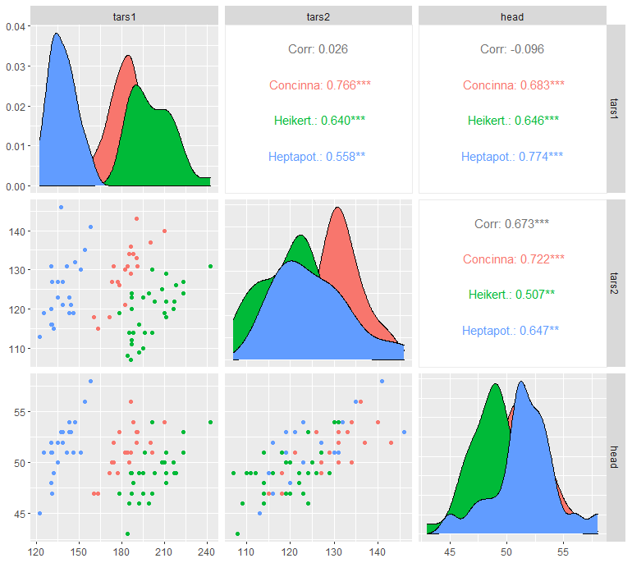Click the head row label strip
The image size is (632, 563).
pos(614,457)
